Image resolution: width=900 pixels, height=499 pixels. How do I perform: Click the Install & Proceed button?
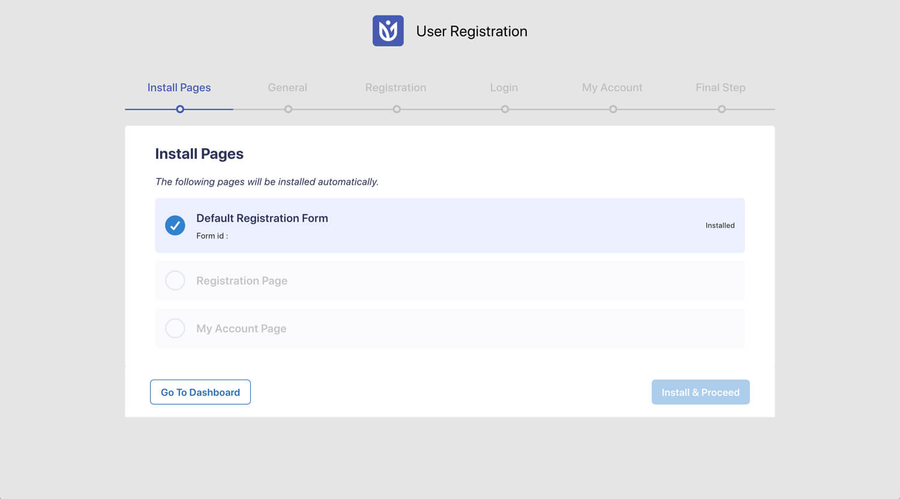tap(701, 392)
